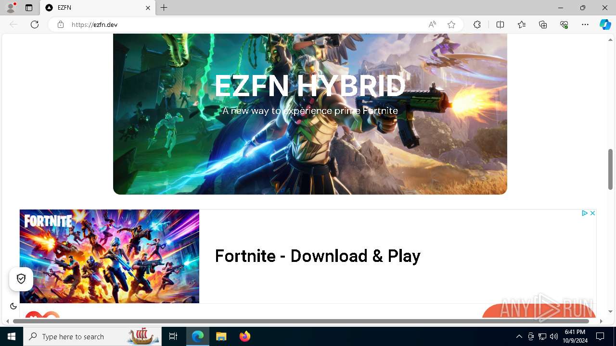Toggle dark mode moon icon

point(13,306)
